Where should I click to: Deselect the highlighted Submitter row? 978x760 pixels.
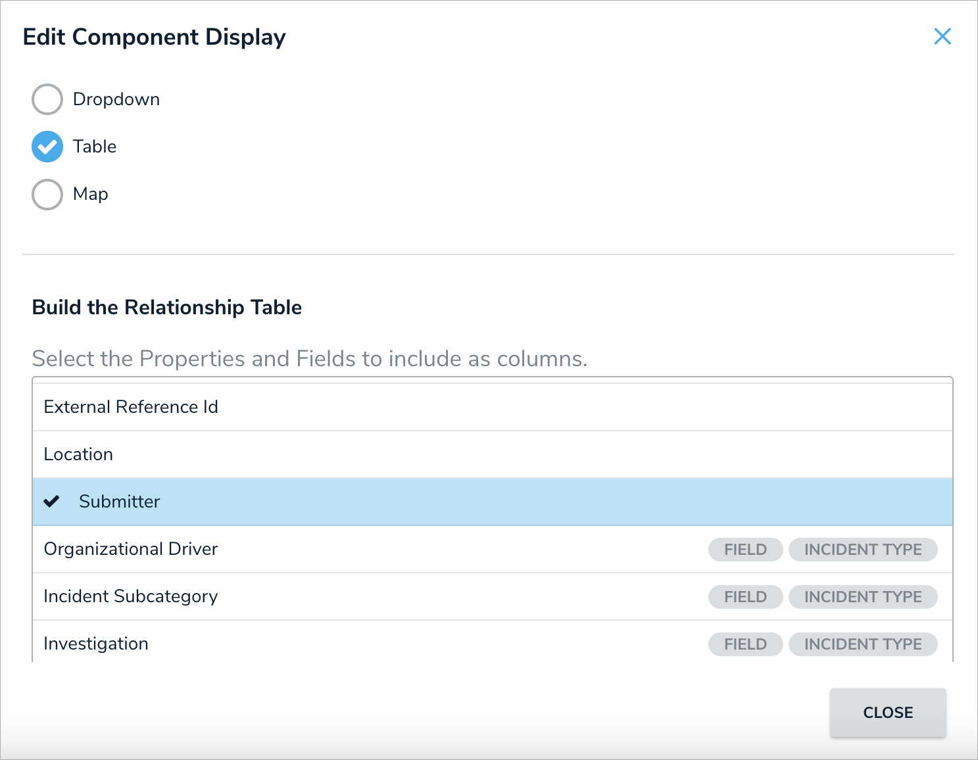(x=120, y=502)
